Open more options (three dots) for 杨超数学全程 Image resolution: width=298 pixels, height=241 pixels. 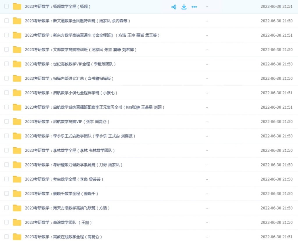194,7
